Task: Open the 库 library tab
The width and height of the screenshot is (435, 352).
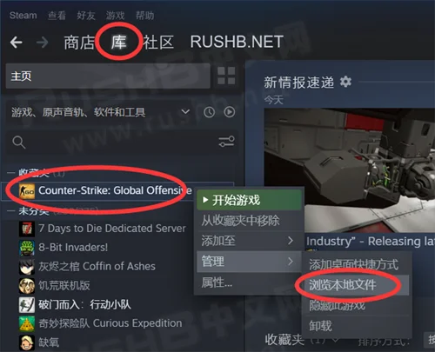Action: point(118,42)
